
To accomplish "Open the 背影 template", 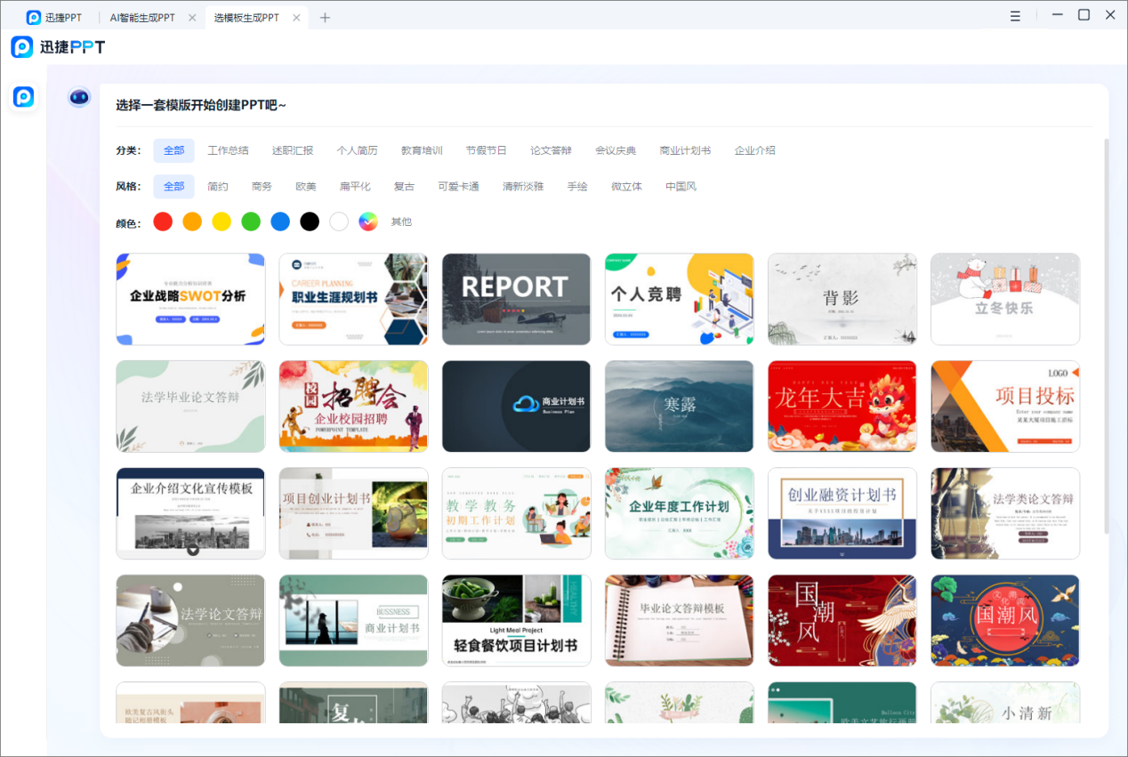I will click(842, 299).
